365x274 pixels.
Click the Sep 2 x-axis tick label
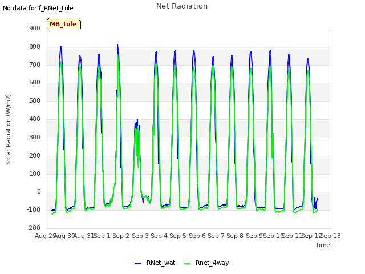[x=120, y=236]
